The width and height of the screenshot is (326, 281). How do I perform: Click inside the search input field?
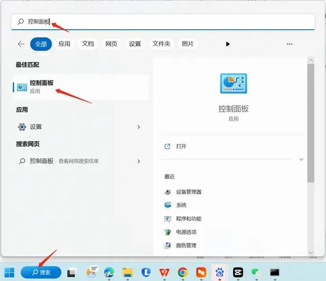click(x=163, y=21)
